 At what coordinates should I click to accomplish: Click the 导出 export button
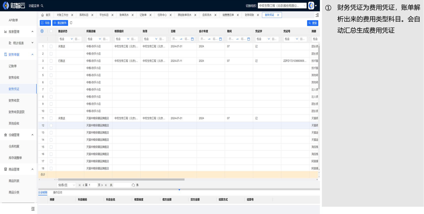coord(45,23)
